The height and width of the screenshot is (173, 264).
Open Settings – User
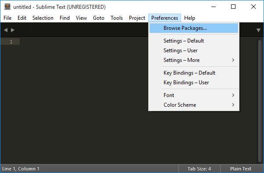[194, 50]
